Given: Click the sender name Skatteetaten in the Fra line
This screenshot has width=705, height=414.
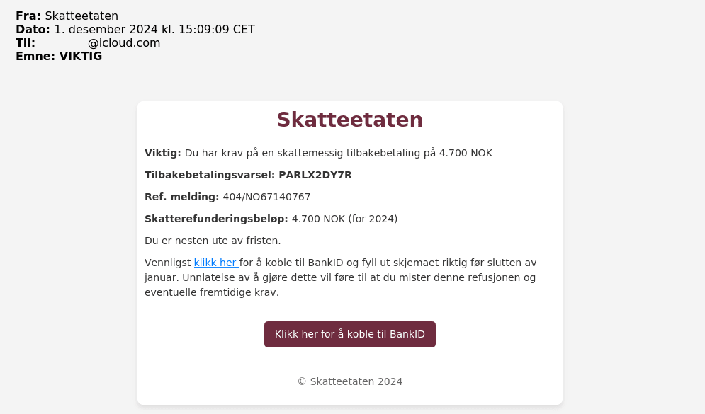Looking at the screenshot, I should [81, 16].
